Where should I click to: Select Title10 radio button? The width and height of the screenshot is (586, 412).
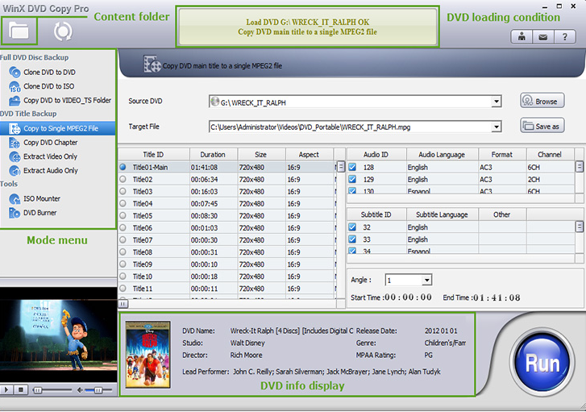click(123, 277)
